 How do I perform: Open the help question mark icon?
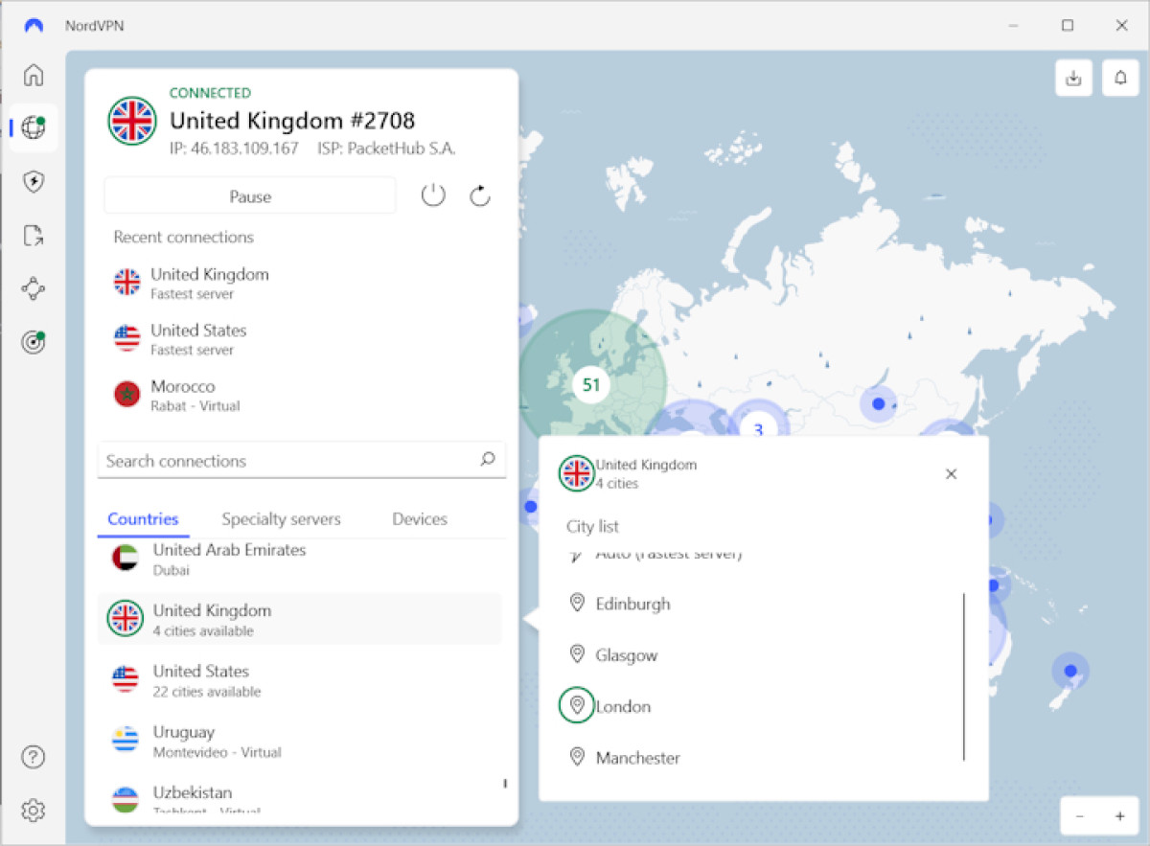pyautogui.click(x=34, y=757)
